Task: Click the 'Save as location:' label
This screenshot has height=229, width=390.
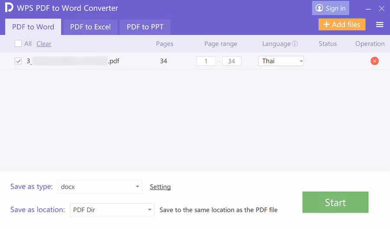Action: tap(38, 209)
